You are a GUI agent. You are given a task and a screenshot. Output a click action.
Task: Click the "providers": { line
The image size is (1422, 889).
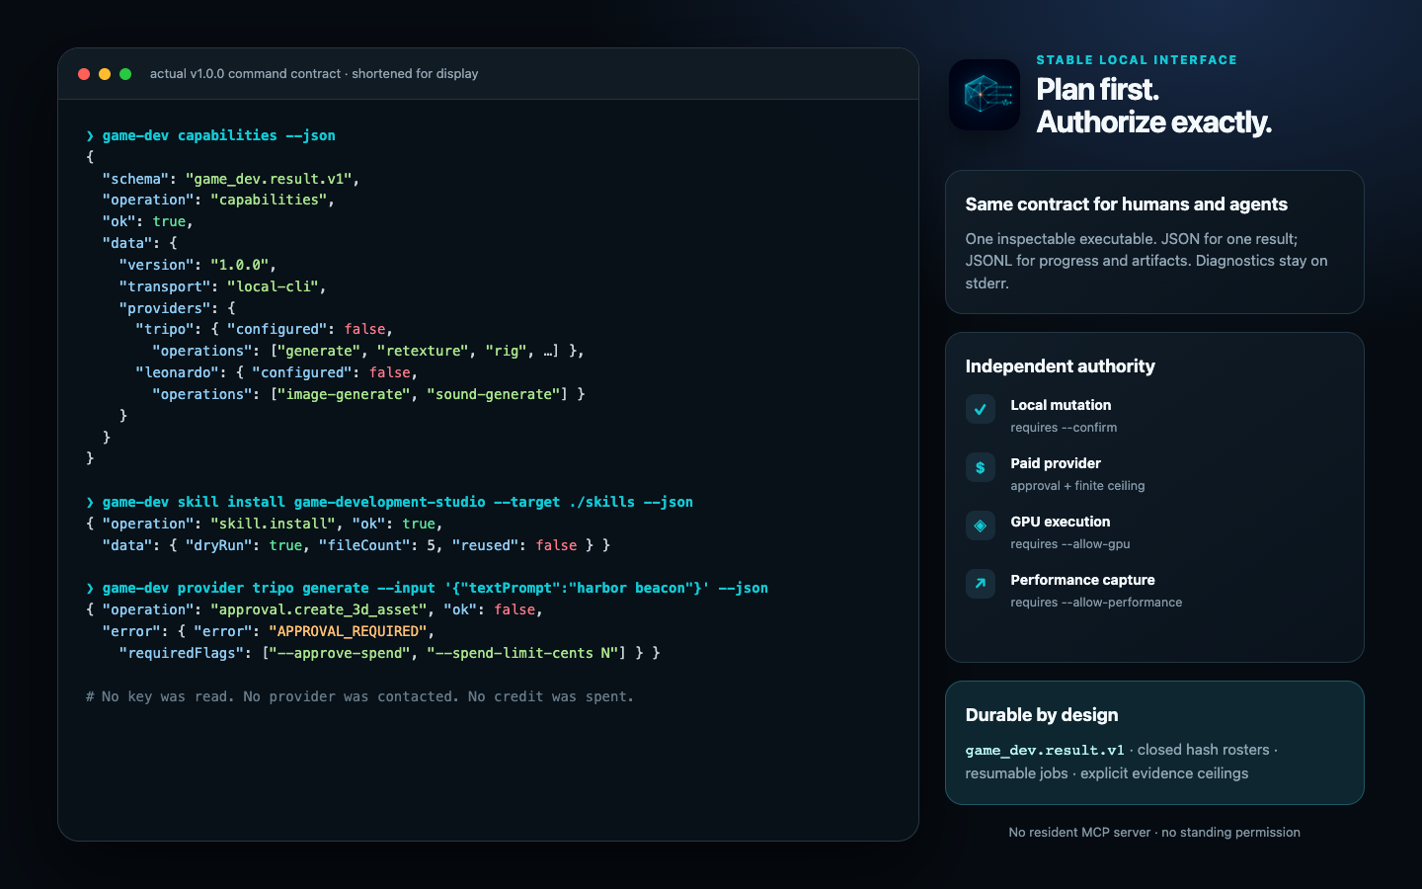pyautogui.click(x=177, y=308)
